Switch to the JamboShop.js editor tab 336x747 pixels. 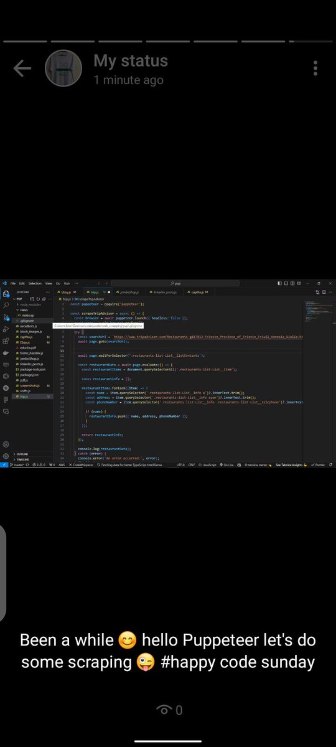[x=129, y=292]
